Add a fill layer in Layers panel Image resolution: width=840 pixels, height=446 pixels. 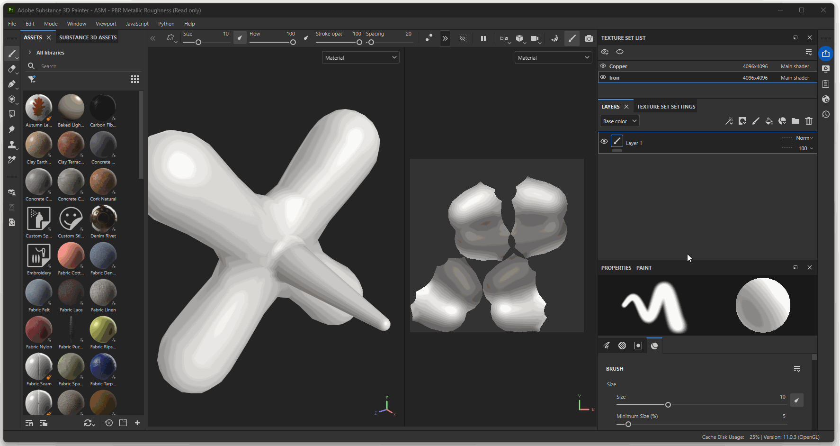point(769,121)
